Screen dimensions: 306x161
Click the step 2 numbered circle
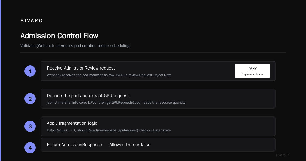coord(30,99)
